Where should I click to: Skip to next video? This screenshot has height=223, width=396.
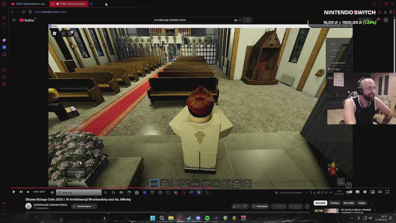(x=21, y=192)
